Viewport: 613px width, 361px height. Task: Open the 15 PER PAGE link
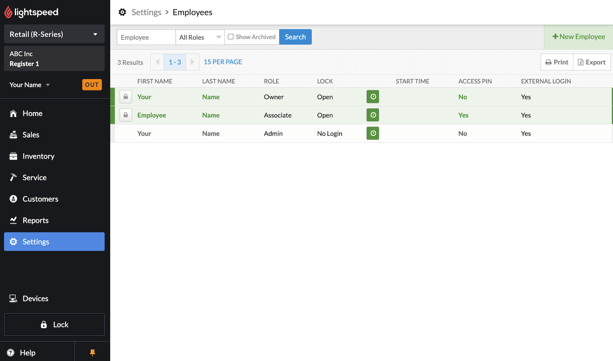223,62
